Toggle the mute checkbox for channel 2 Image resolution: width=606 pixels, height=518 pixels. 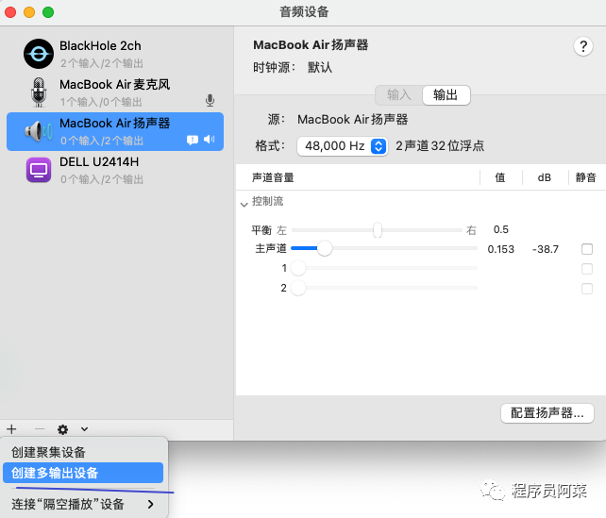point(587,289)
